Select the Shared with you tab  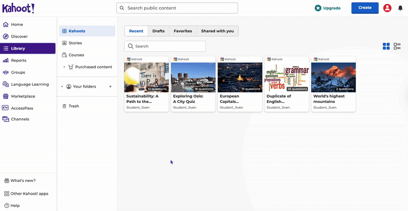click(217, 31)
